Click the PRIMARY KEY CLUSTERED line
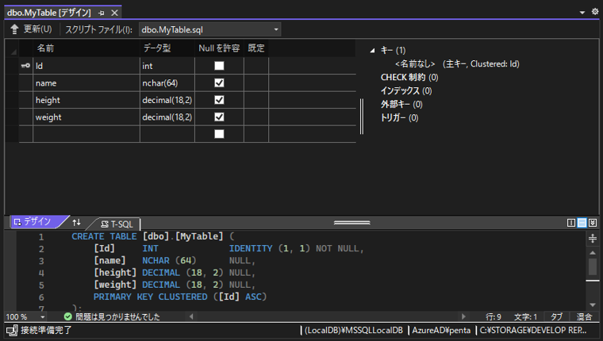 (180, 297)
